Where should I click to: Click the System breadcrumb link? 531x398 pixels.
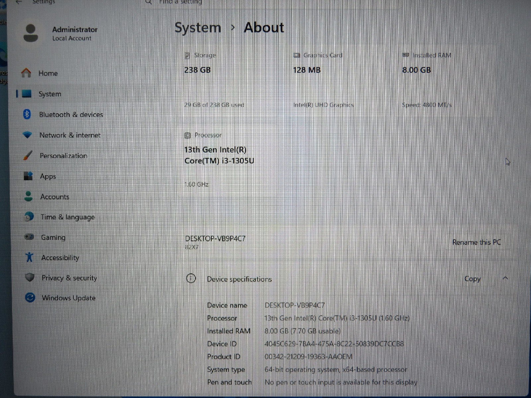(x=198, y=28)
